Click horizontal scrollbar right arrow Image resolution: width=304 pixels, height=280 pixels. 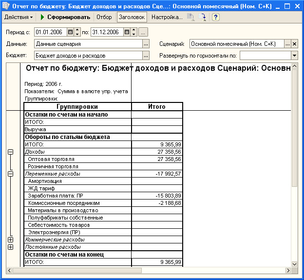[x=288, y=270]
